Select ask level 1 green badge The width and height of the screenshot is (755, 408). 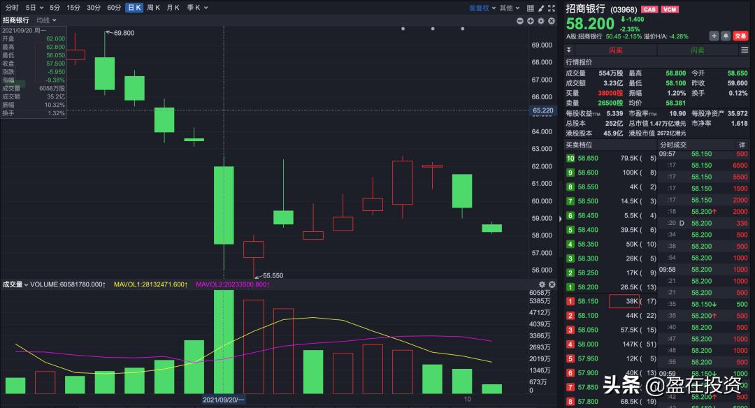(570, 287)
